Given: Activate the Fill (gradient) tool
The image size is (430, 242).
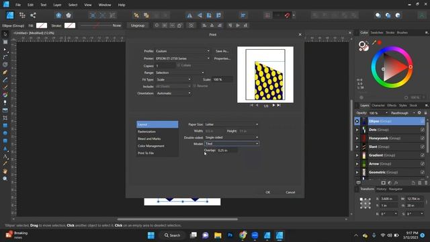Looking at the screenshot, I should coord(5,95).
